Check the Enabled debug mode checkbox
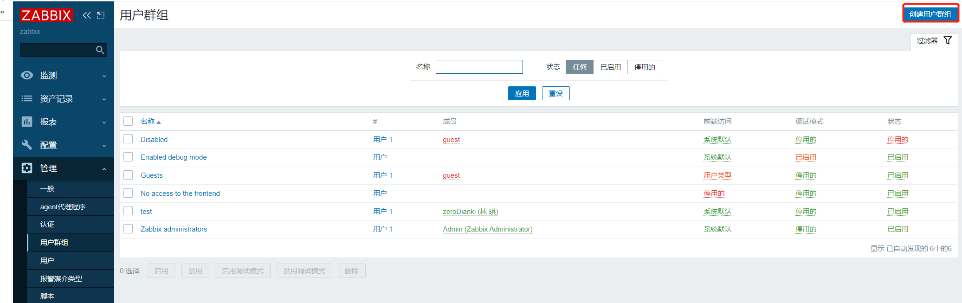 pyautogui.click(x=128, y=157)
